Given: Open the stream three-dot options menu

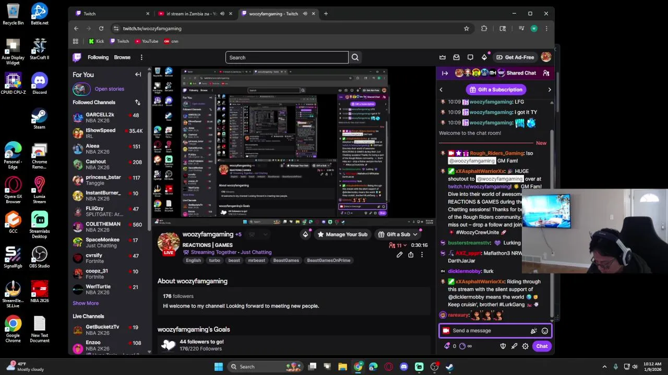Looking at the screenshot, I should [422, 255].
